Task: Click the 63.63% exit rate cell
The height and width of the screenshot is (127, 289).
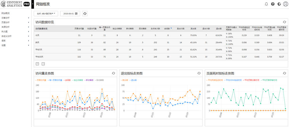Action: (219, 35)
